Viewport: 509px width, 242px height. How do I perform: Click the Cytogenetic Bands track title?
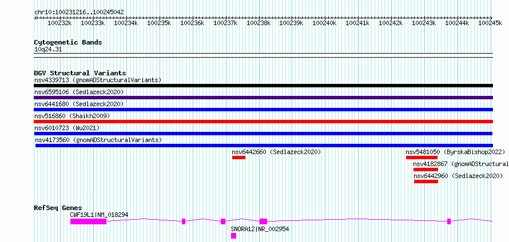tap(68, 42)
